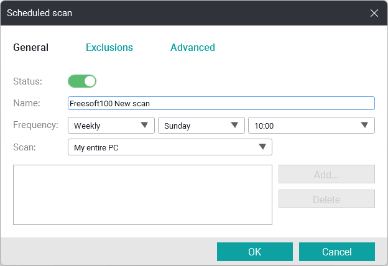Click the Delete button
Image resolution: width=388 pixels, height=266 pixels.
click(326, 199)
